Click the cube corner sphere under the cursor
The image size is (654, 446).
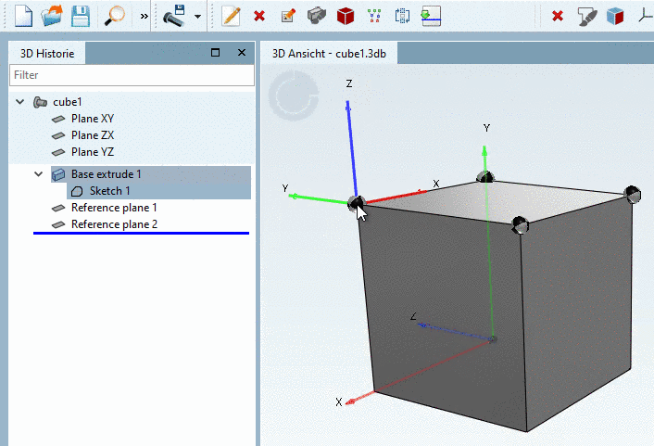pyautogui.click(x=357, y=203)
